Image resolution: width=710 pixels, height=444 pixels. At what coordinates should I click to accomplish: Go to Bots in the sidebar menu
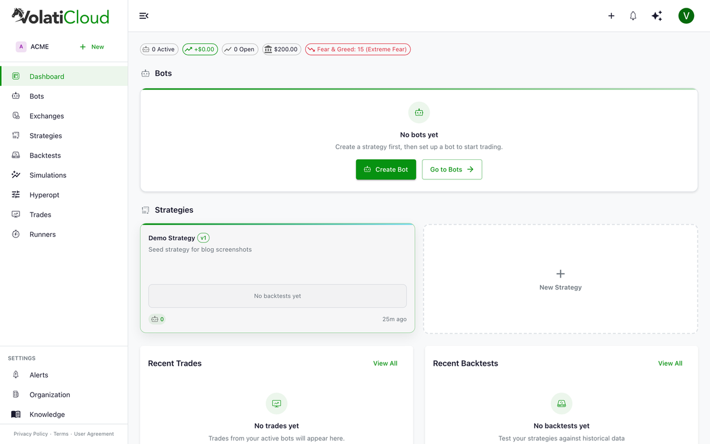tap(64, 96)
